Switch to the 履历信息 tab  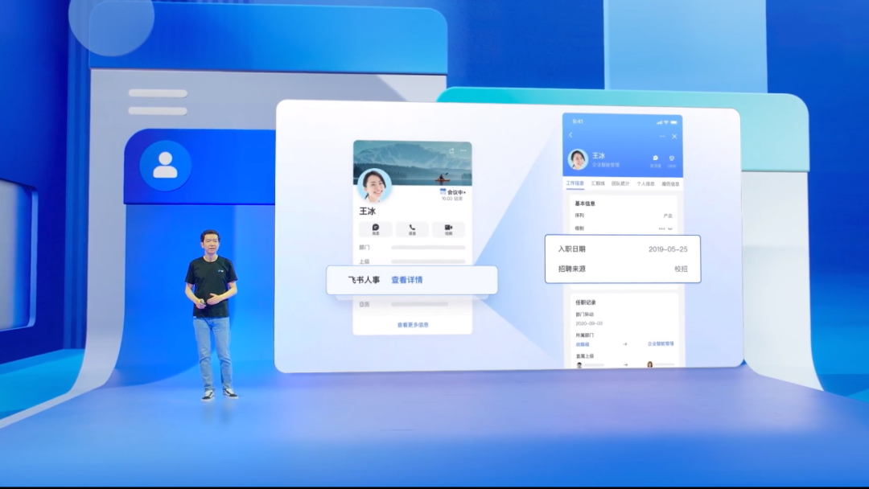coord(670,183)
